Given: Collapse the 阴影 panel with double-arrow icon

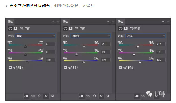Looking at the screenshot, I should [52, 21].
